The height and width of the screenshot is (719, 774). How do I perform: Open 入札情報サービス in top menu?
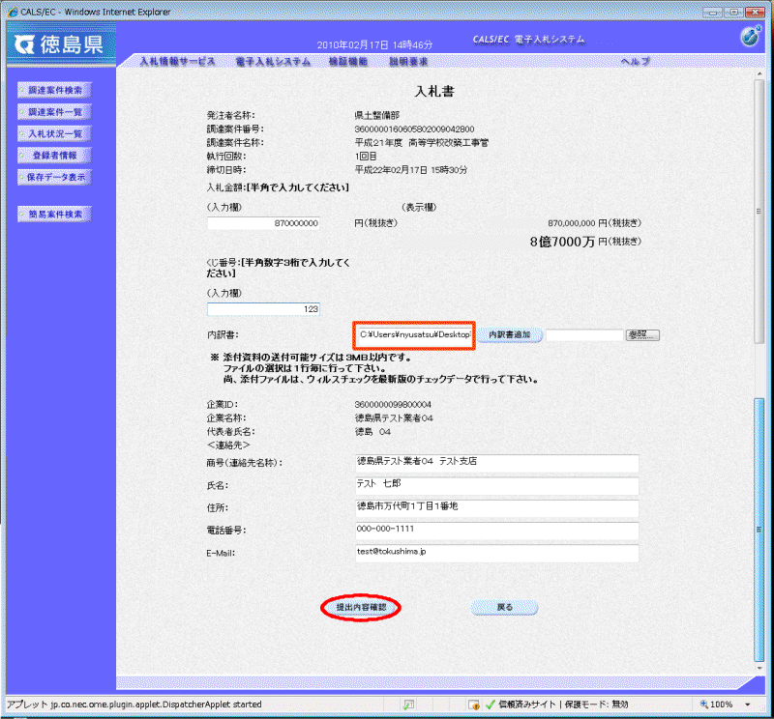tap(177, 62)
